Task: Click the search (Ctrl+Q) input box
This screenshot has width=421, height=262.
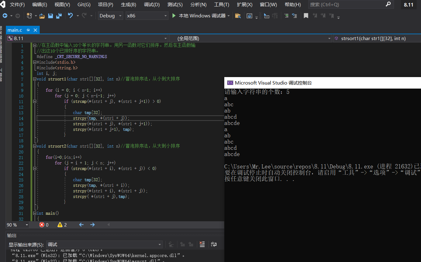Action: coord(351,4)
